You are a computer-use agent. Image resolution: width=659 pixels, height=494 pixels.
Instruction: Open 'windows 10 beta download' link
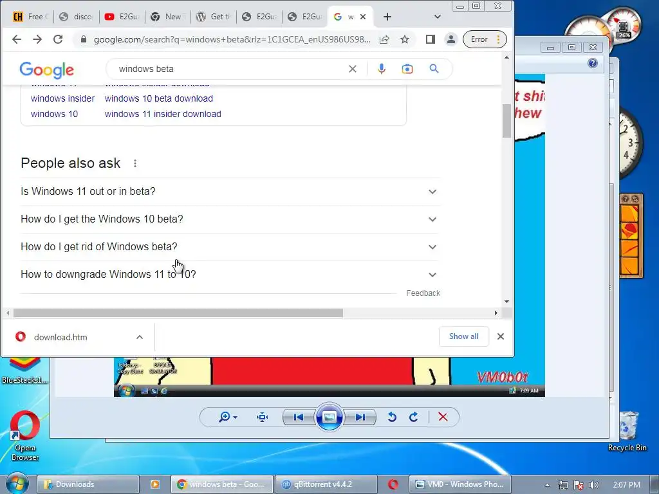click(159, 98)
